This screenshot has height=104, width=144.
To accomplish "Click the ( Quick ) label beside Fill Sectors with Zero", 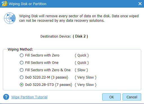I will (82, 55).
